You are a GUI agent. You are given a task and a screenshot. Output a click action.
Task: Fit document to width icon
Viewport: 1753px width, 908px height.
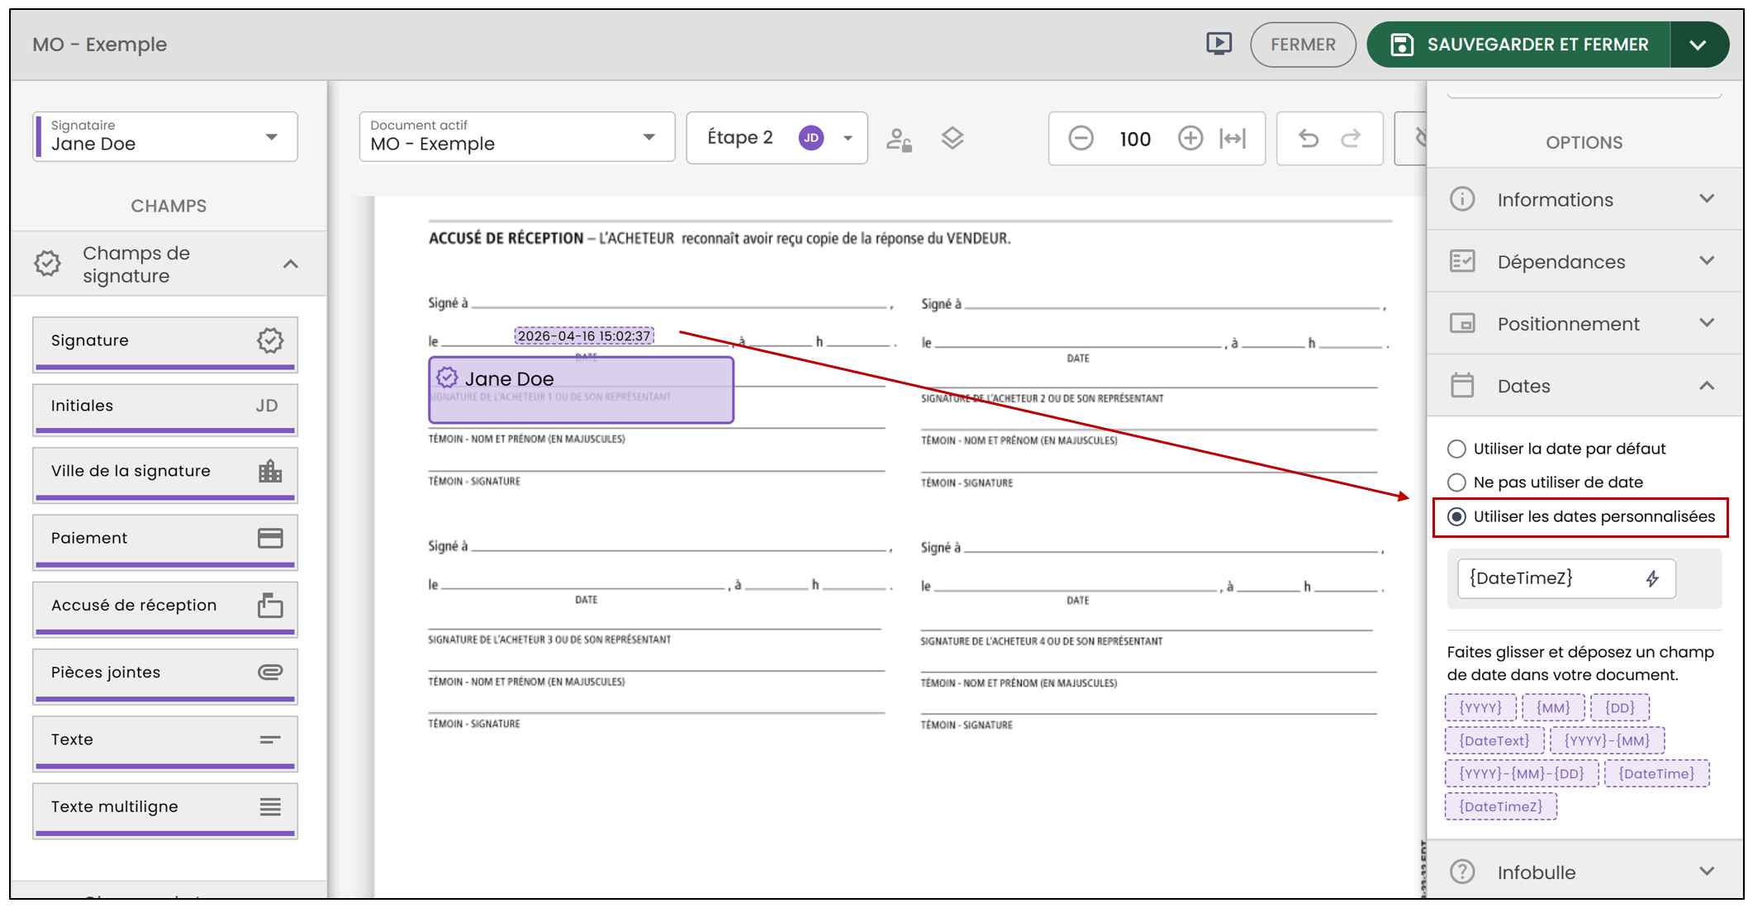pyautogui.click(x=1233, y=138)
